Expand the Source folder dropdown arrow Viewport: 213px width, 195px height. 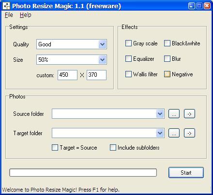pyautogui.click(x=160, y=114)
